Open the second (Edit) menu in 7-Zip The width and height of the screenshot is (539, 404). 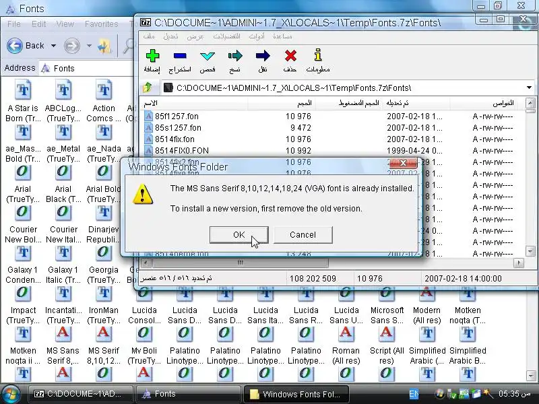point(170,36)
